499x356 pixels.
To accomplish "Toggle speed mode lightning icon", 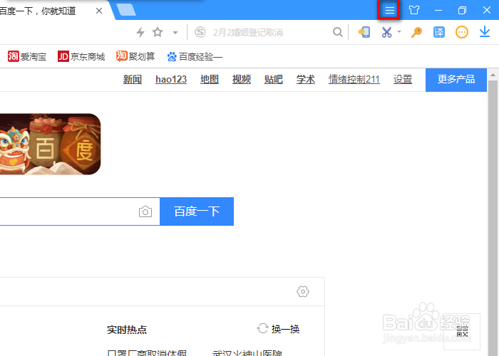I will point(140,32).
